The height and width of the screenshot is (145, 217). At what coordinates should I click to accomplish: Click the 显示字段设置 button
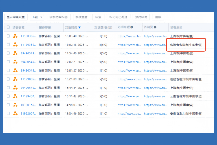point(16,17)
